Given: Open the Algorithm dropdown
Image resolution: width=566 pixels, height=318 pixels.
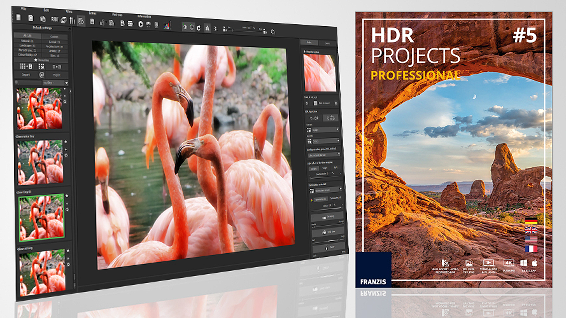Looking at the screenshot, I should pos(326,141).
